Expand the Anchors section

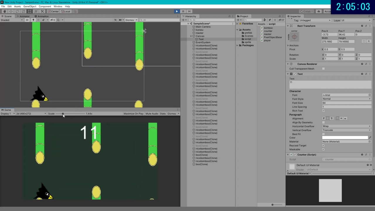288,45
